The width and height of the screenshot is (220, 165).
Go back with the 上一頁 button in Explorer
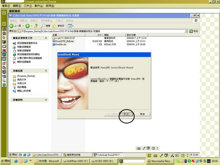pyautogui.click(x=15, y=26)
